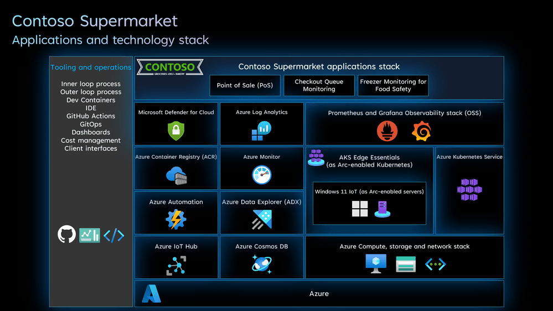Click the Azure Data Explorer icon

tap(262, 220)
